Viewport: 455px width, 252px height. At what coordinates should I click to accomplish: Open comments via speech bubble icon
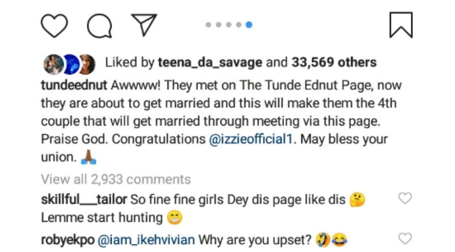[x=99, y=26]
